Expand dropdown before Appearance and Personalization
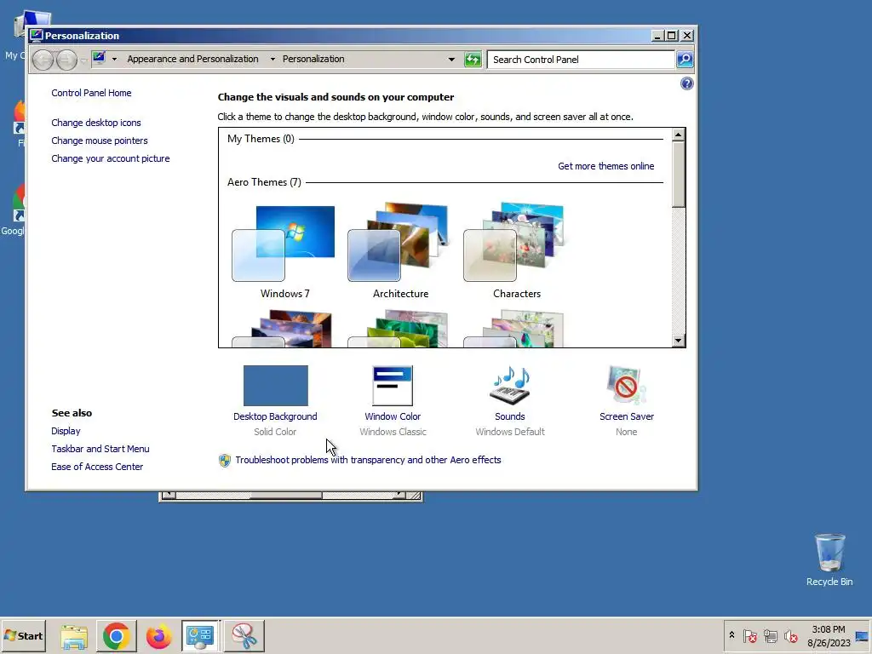 (x=114, y=59)
